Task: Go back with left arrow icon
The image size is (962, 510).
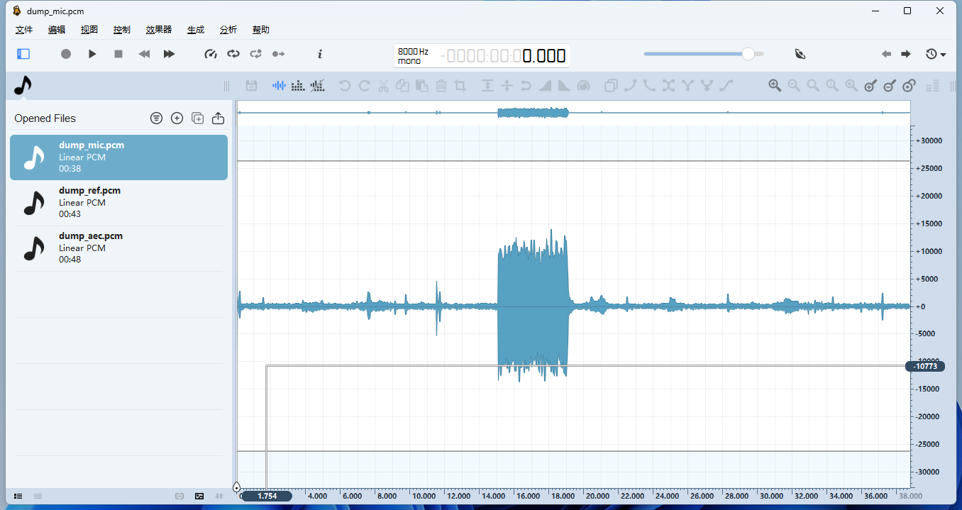Action: tap(886, 54)
